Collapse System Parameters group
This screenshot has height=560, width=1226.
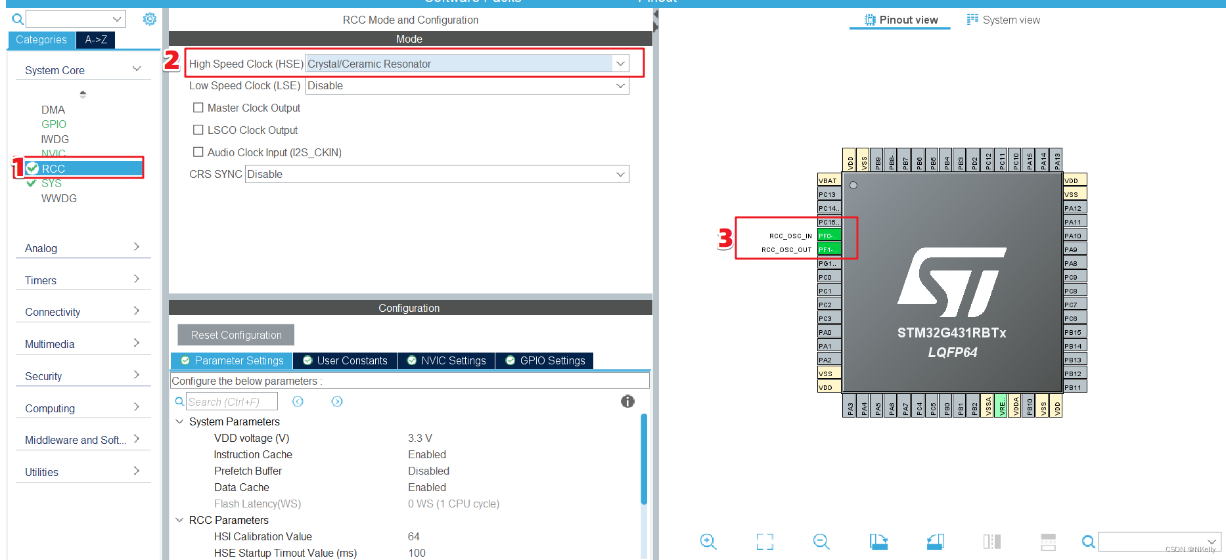(179, 421)
